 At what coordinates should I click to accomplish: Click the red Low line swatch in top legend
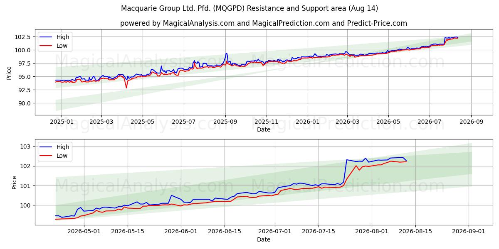pos(47,46)
